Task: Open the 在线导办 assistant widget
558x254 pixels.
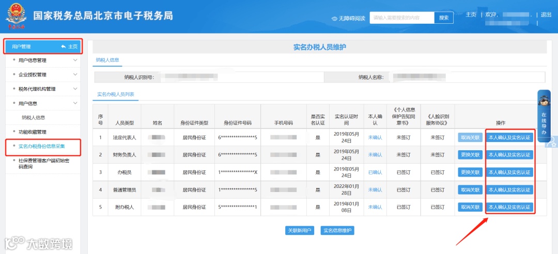Action: point(544,116)
